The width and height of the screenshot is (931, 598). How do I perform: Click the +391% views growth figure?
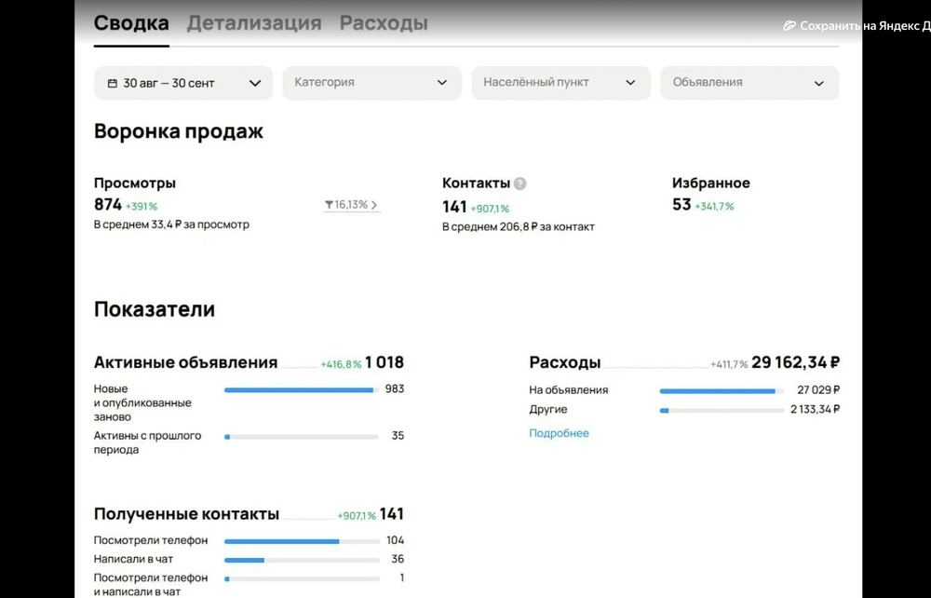(x=142, y=207)
